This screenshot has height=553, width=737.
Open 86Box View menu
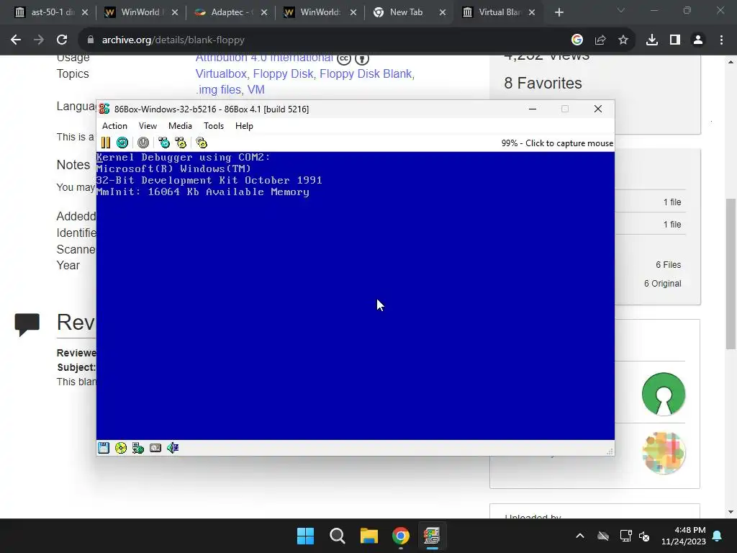pos(148,126)
